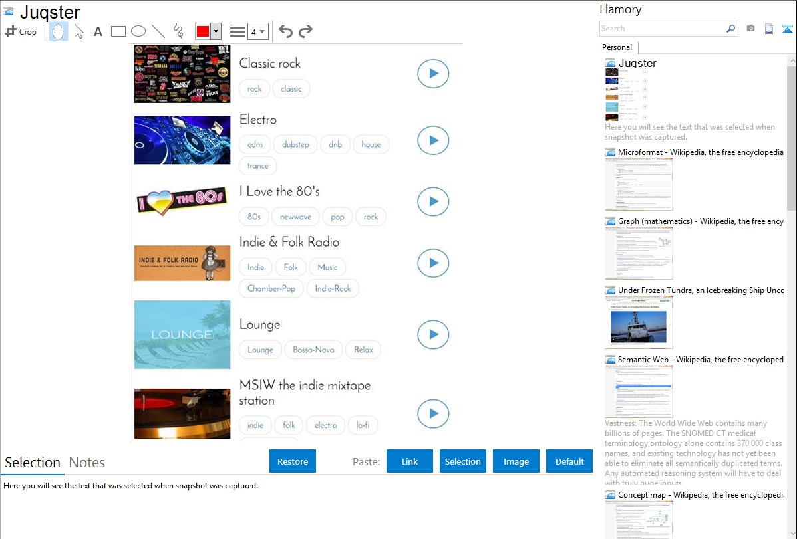Image resolution: width=797 pixels, height=539 pixels.
Task: Switch to the Notes tab
Action: click(87, 463)
